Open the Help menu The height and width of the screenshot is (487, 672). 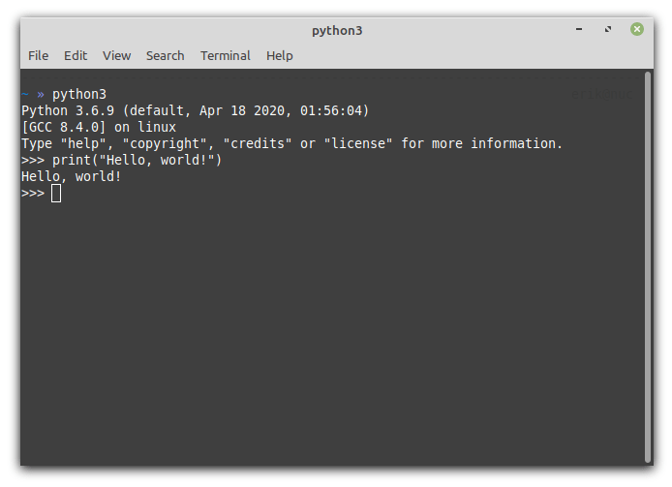click(x=280, y=55)
